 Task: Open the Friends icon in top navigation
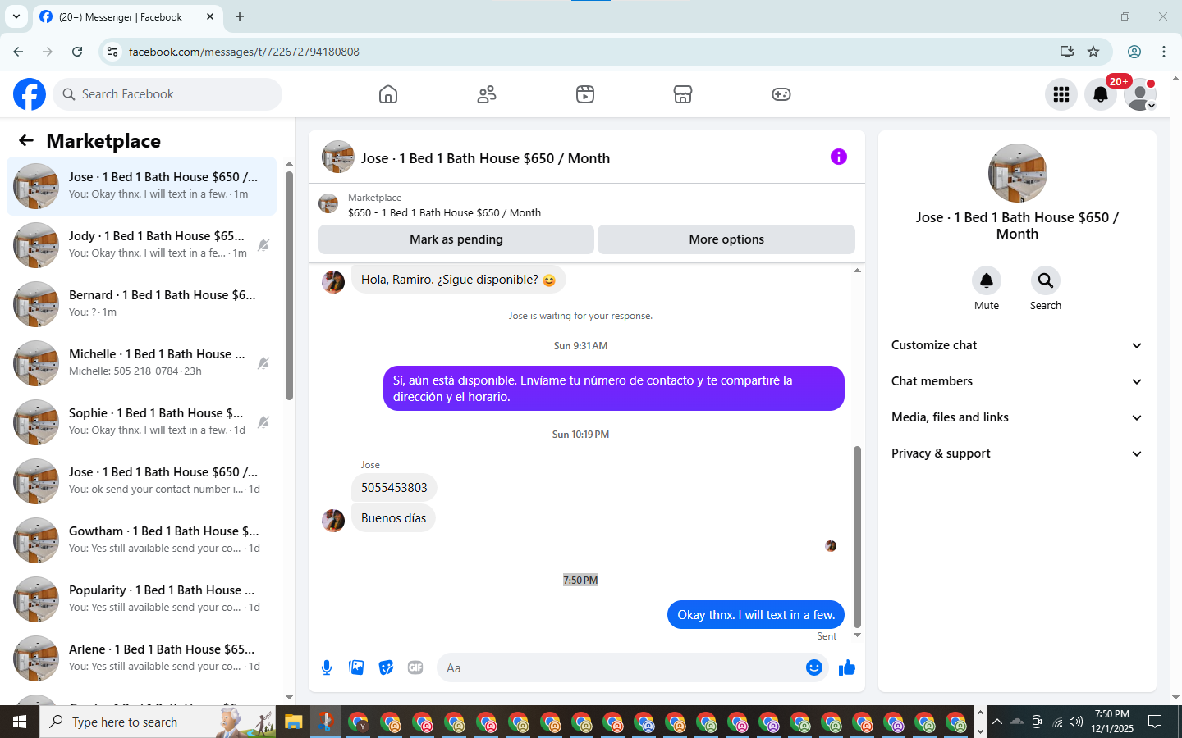[x=487, y=94]
